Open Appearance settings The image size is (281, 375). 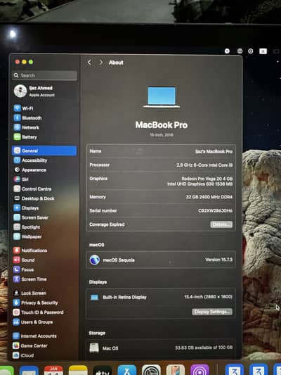(x=30, y=170)
